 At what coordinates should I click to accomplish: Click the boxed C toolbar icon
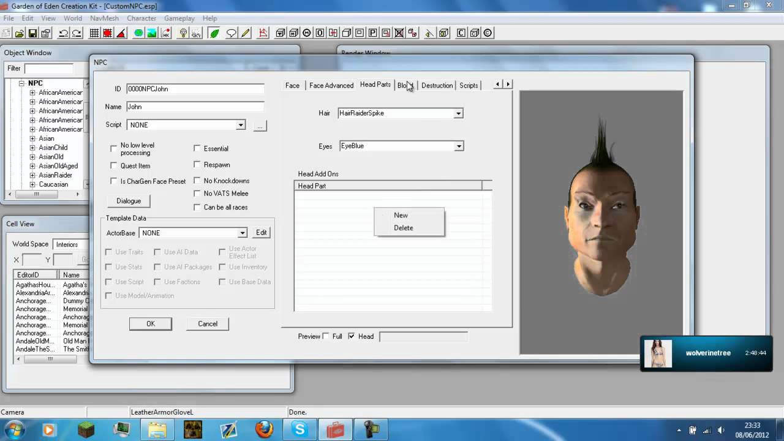click(x=461, y=33)
